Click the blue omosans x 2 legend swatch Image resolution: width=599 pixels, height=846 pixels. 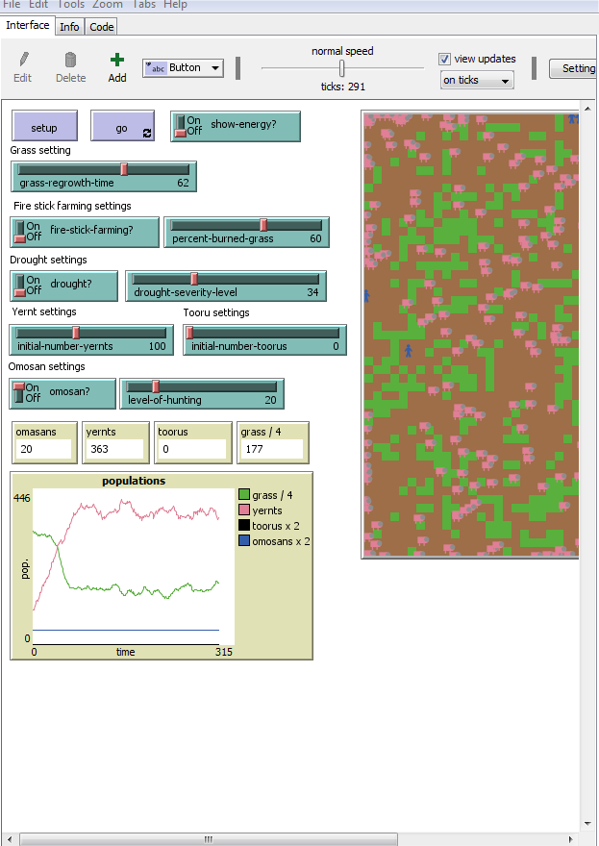(x=244, y=540)
